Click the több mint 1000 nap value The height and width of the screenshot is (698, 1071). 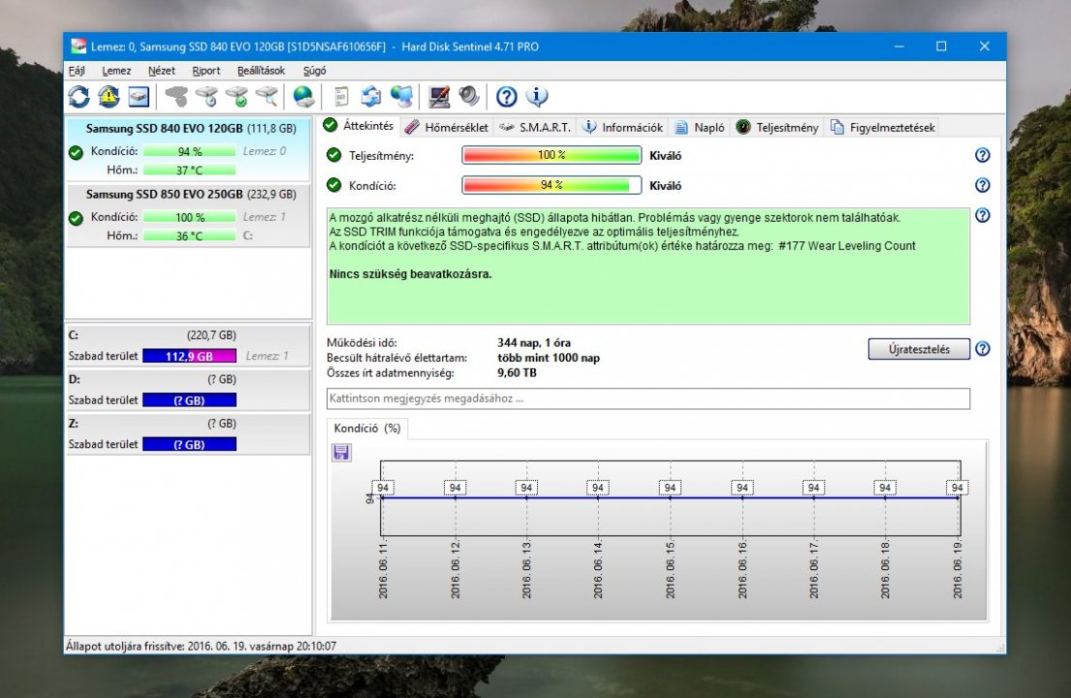[x=549, y=358]
